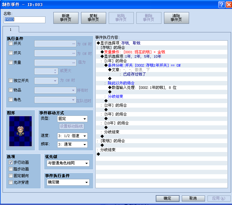
Task: Select the blue 分歧结束 line
Action: (x=161, y=96)
